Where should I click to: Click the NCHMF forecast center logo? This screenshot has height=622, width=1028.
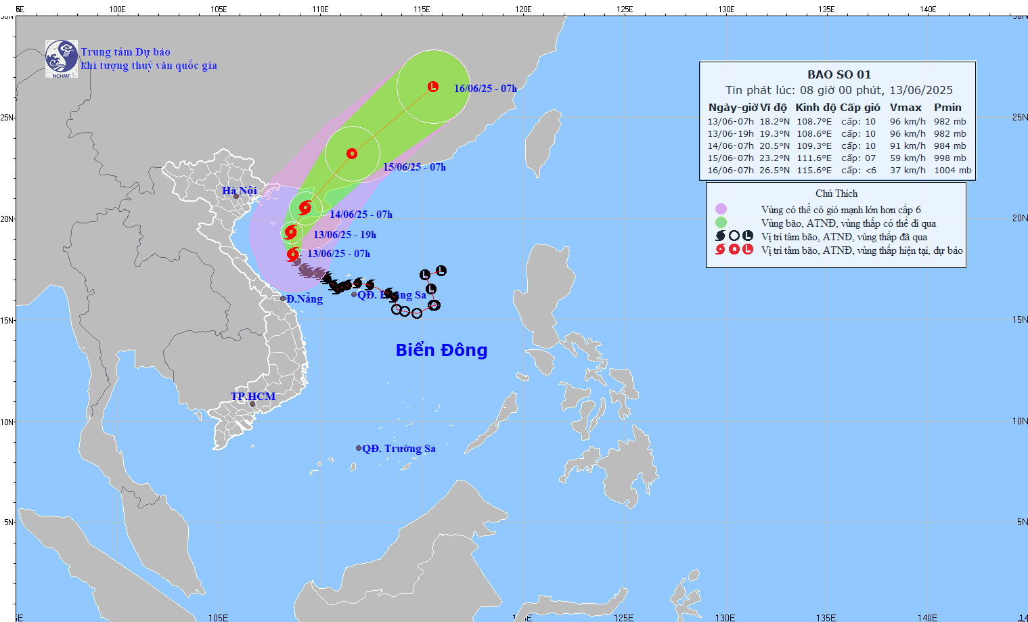coord(61,58)
